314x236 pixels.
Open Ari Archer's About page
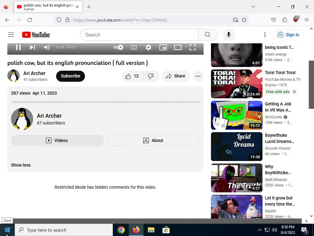(x=153, y=140)
